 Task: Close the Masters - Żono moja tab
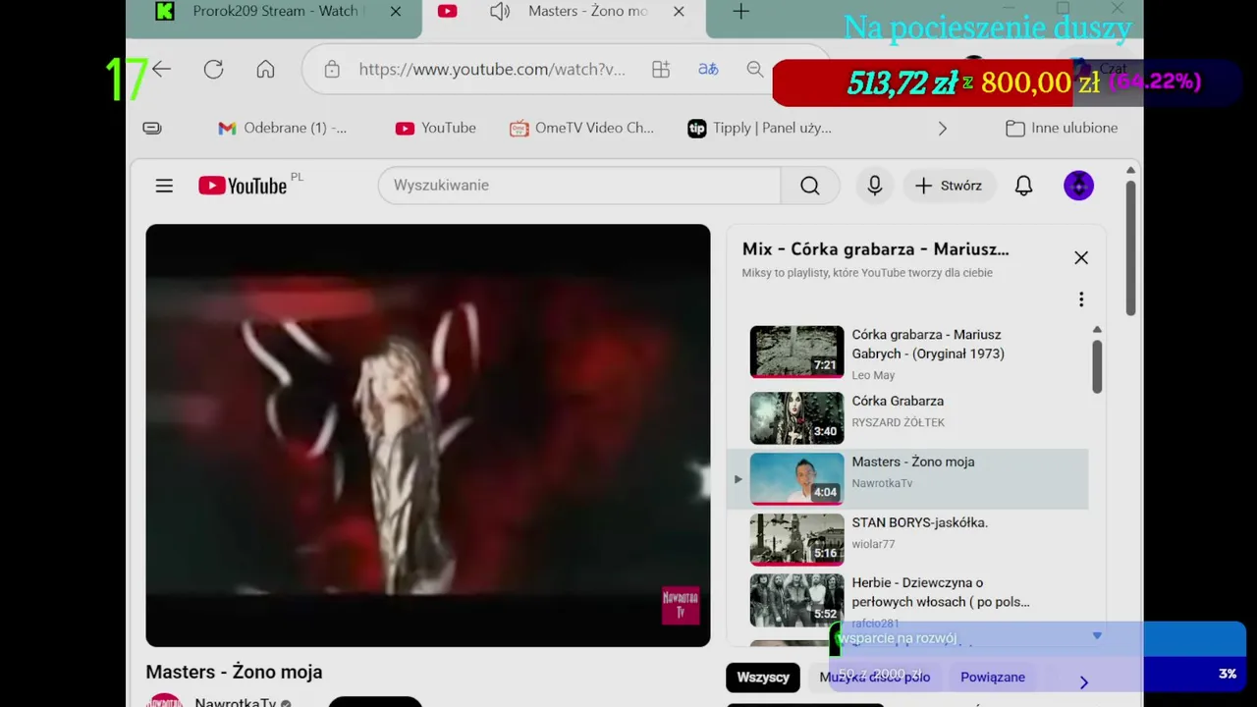tap(679, 11)
